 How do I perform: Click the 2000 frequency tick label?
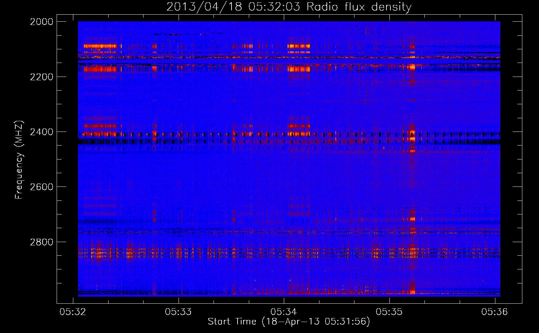[x=42, y=22]
